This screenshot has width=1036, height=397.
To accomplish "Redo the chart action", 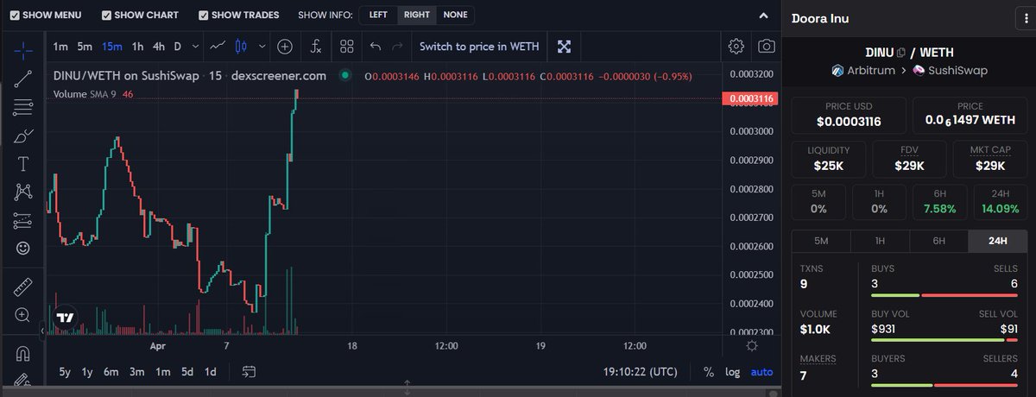I will 397,46.
